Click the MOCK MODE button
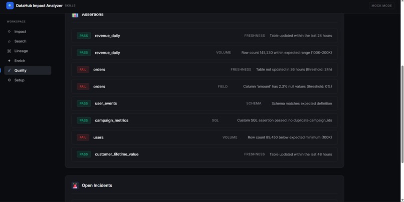Viewport: 404px width, 202px height. click(381, 5)
